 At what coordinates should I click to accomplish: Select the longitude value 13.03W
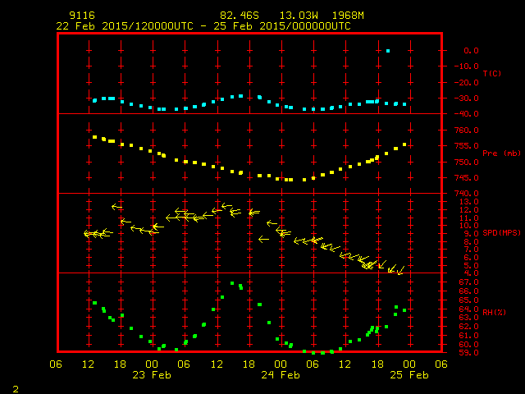pyautogui.click(x=299, y=16)
